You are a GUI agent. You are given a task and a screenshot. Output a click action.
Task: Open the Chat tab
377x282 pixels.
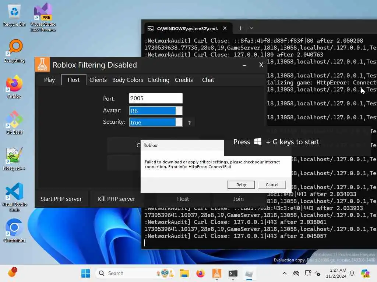pos(208,80)
